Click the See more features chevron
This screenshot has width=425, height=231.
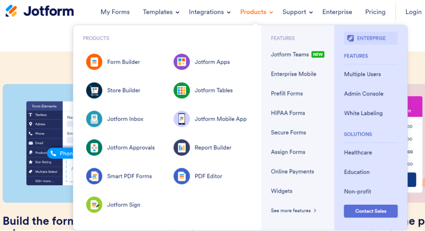315,210
